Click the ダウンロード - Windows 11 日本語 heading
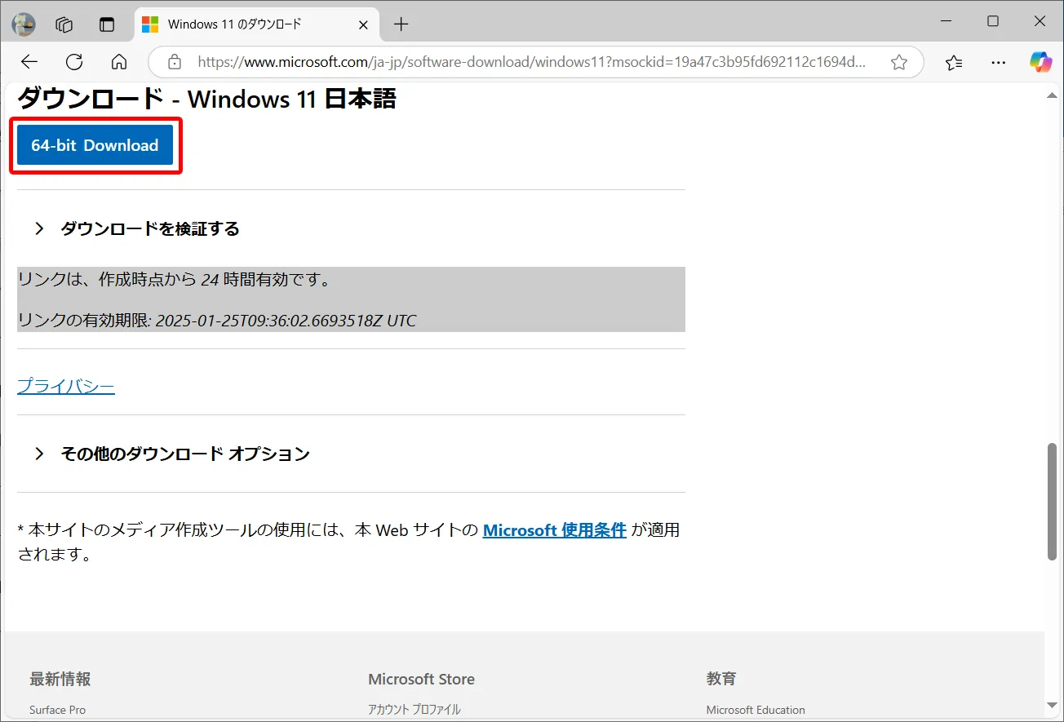Image resolution: width=1064 pixels, height=722 pixels. coord(206,100)
